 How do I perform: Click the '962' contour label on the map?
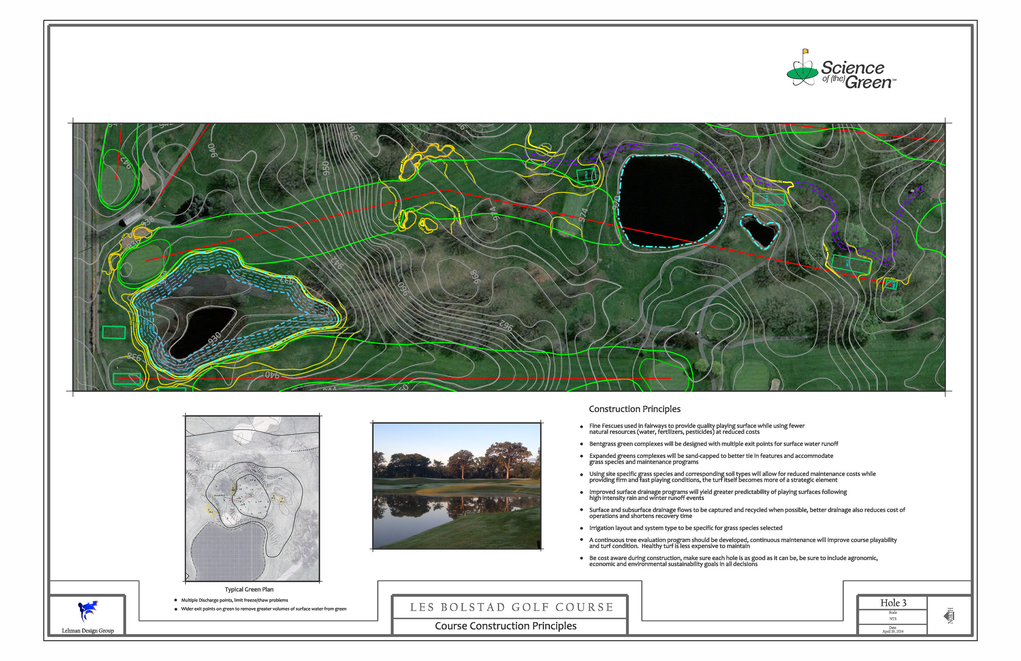pyautogui.click(x=505, y=325)
